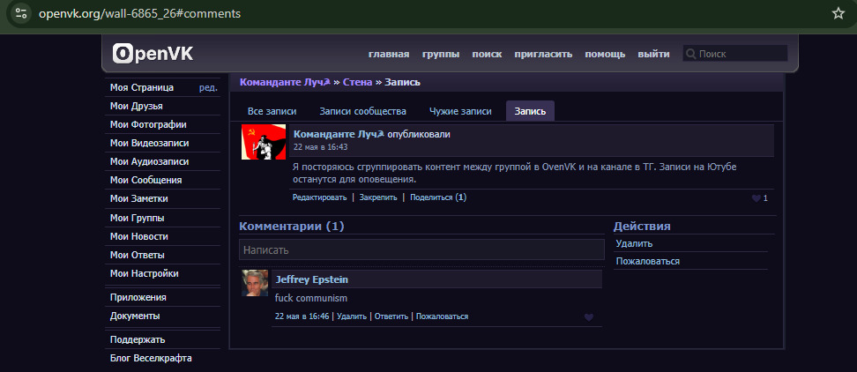Click the browser URL address
Image resolution: width=857 pixels, height=372 pixels.
tap(139, 13)
